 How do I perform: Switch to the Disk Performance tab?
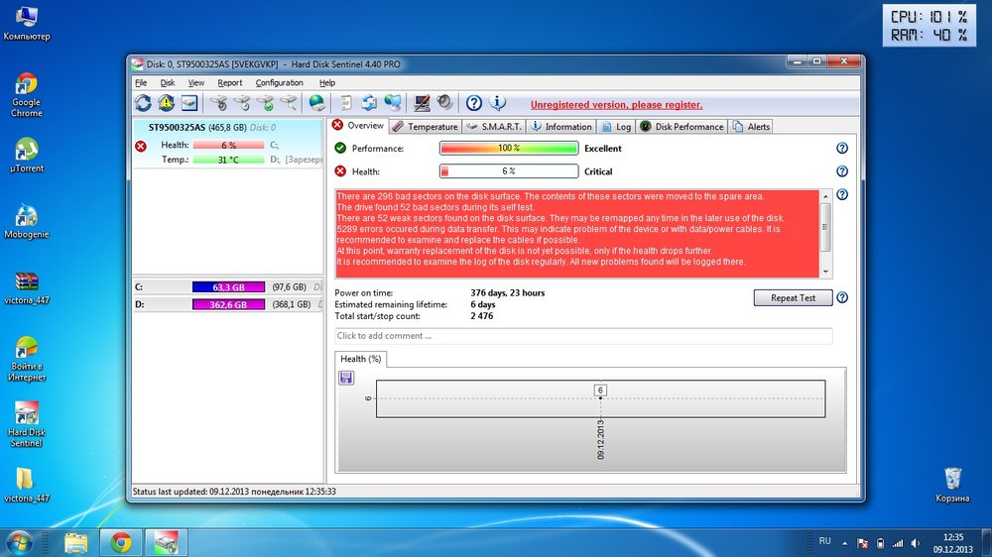(682, 127)
